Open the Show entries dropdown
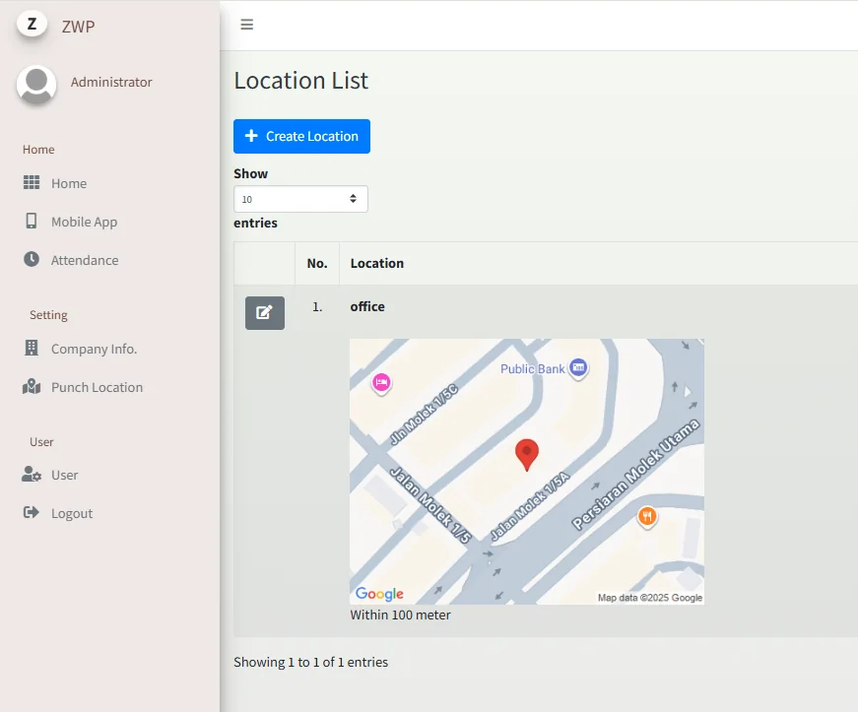This screenshot has width=858, height=712. [x=300, y=199]
